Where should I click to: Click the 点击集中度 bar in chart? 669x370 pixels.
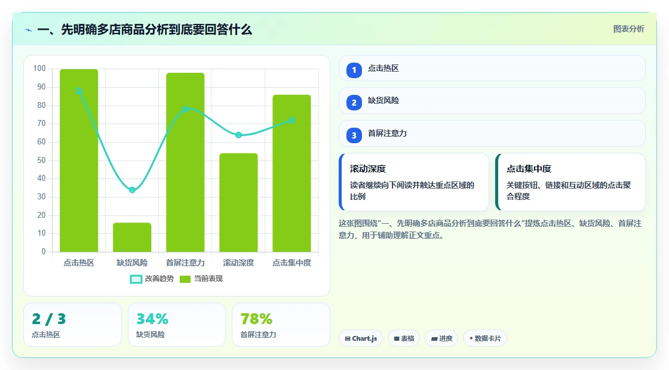(x=292, y=173)
